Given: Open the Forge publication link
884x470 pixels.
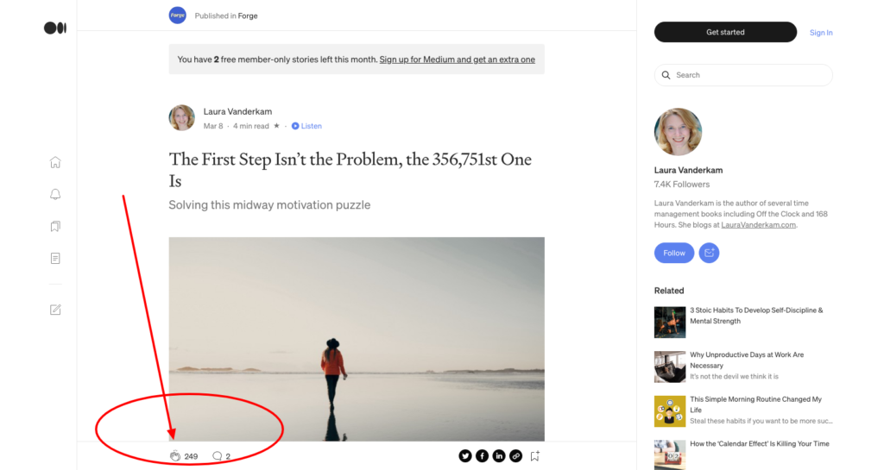Looking at the screenshot, I should 249,16.
